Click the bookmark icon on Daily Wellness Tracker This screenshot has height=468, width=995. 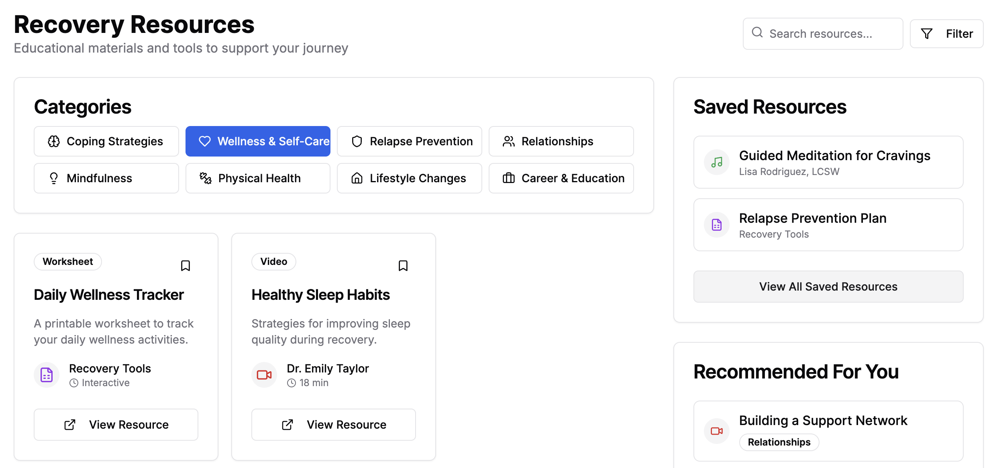pos(186,265)
